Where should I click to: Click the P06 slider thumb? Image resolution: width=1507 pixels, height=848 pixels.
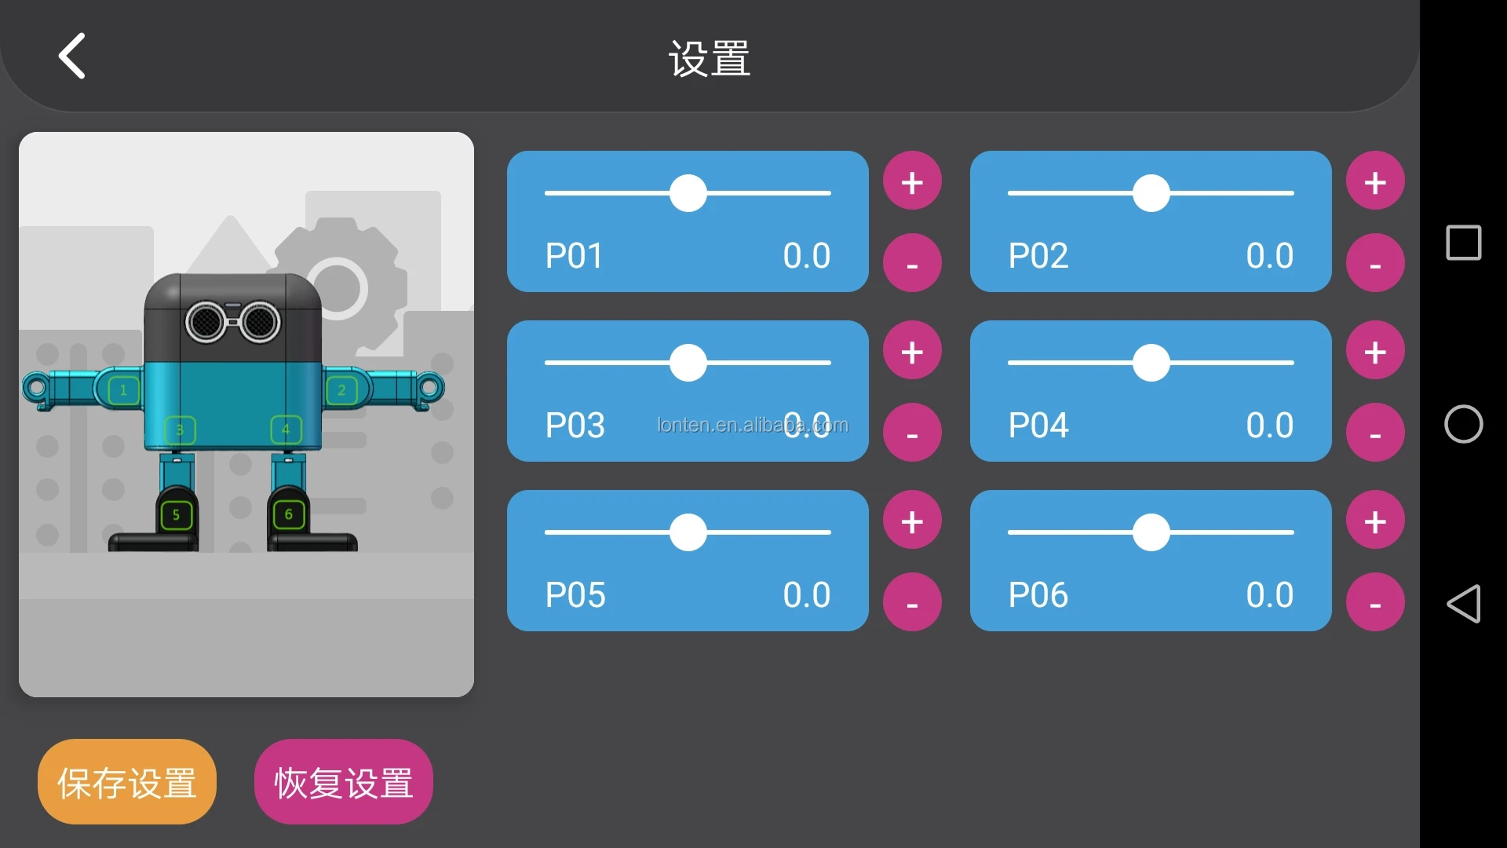click(x=1151, y=532)
